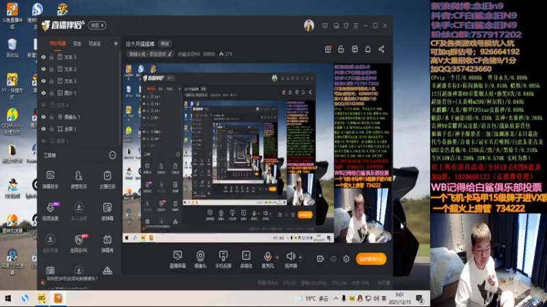Screen dimensions: 547x307
Task: Open the taskbar notification center
Action: click(420, 299)
